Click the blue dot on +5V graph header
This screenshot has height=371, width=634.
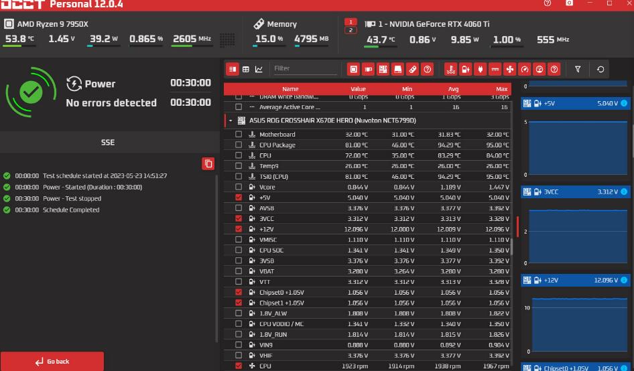624,103
